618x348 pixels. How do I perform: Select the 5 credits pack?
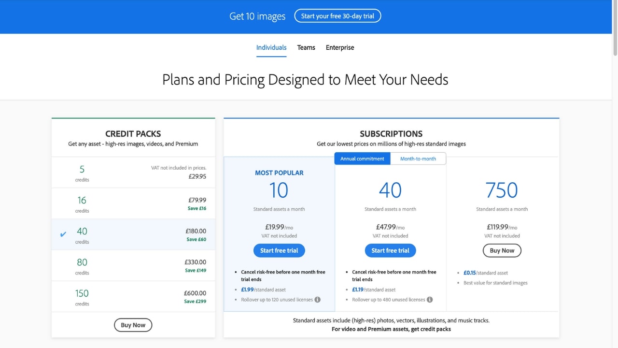133,173
